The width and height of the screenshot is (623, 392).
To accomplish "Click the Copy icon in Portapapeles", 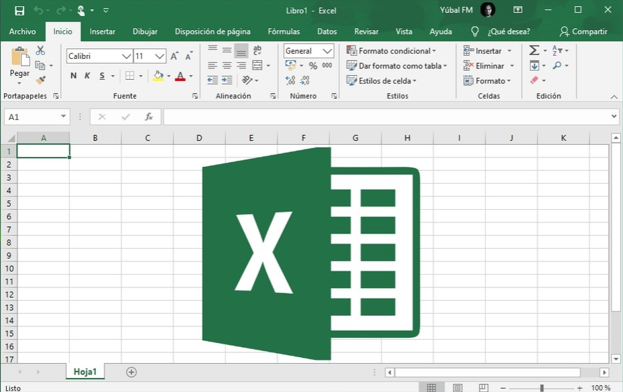I will pyautogui.click(x=40, y=65).
